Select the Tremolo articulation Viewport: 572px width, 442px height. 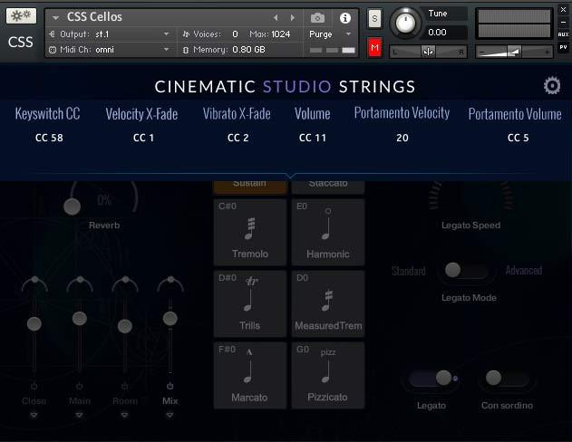(x=249, y=233)
